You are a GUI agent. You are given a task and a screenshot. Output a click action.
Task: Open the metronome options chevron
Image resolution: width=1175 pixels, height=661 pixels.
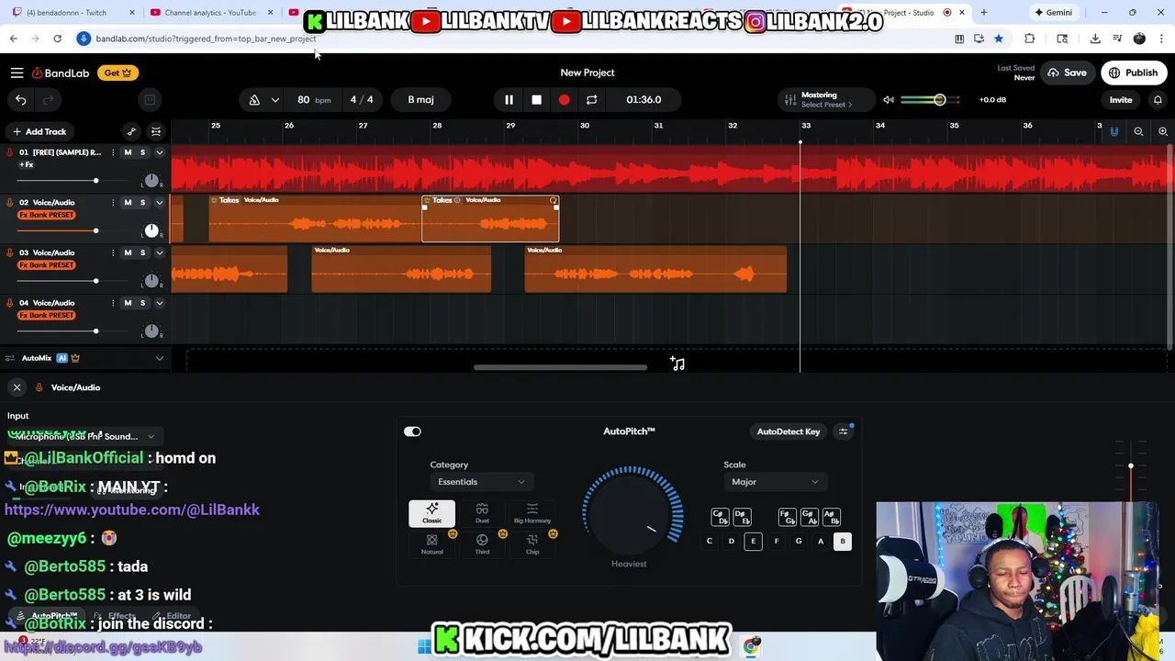click(274, 99)
